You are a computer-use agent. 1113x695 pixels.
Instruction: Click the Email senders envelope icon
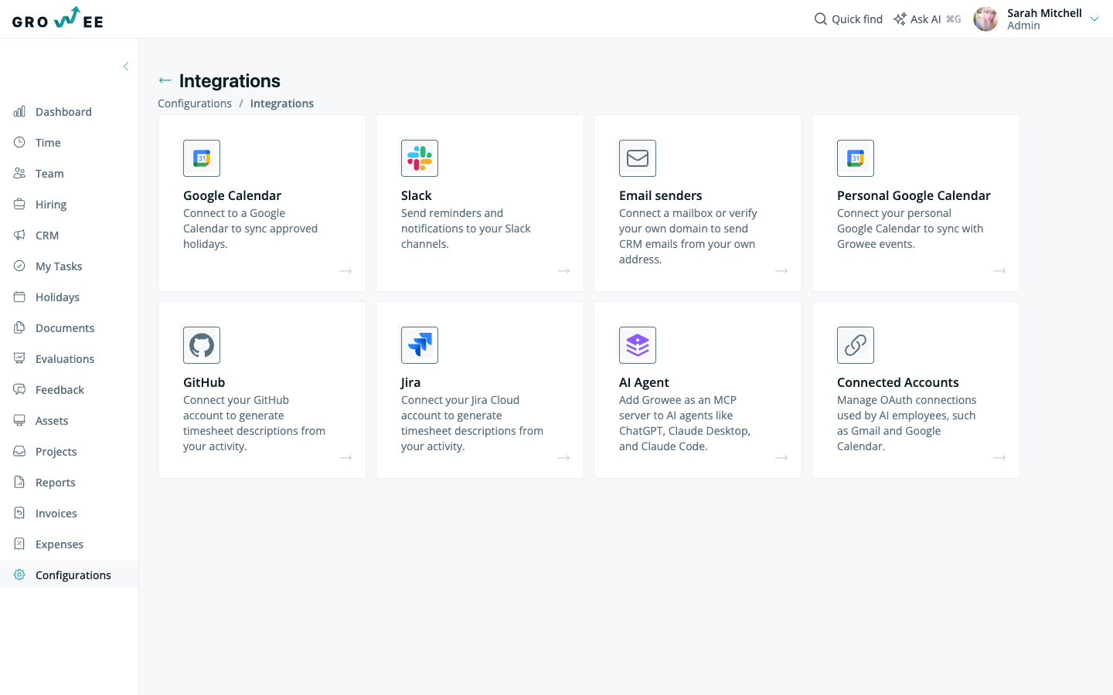click(x=638, y=158)
